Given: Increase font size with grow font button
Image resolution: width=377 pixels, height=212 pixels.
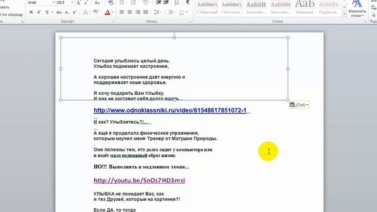Looking at the screenshot, I should point(78,2).
